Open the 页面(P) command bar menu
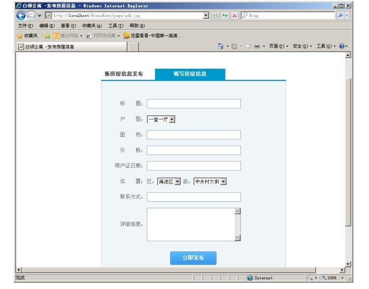 279,46
